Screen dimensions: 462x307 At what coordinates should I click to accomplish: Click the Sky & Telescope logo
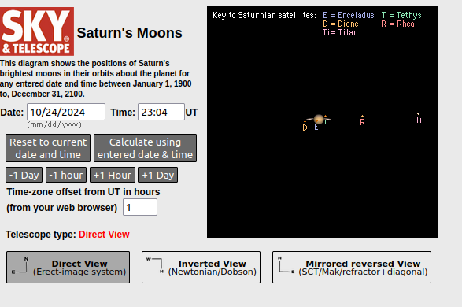37,31
